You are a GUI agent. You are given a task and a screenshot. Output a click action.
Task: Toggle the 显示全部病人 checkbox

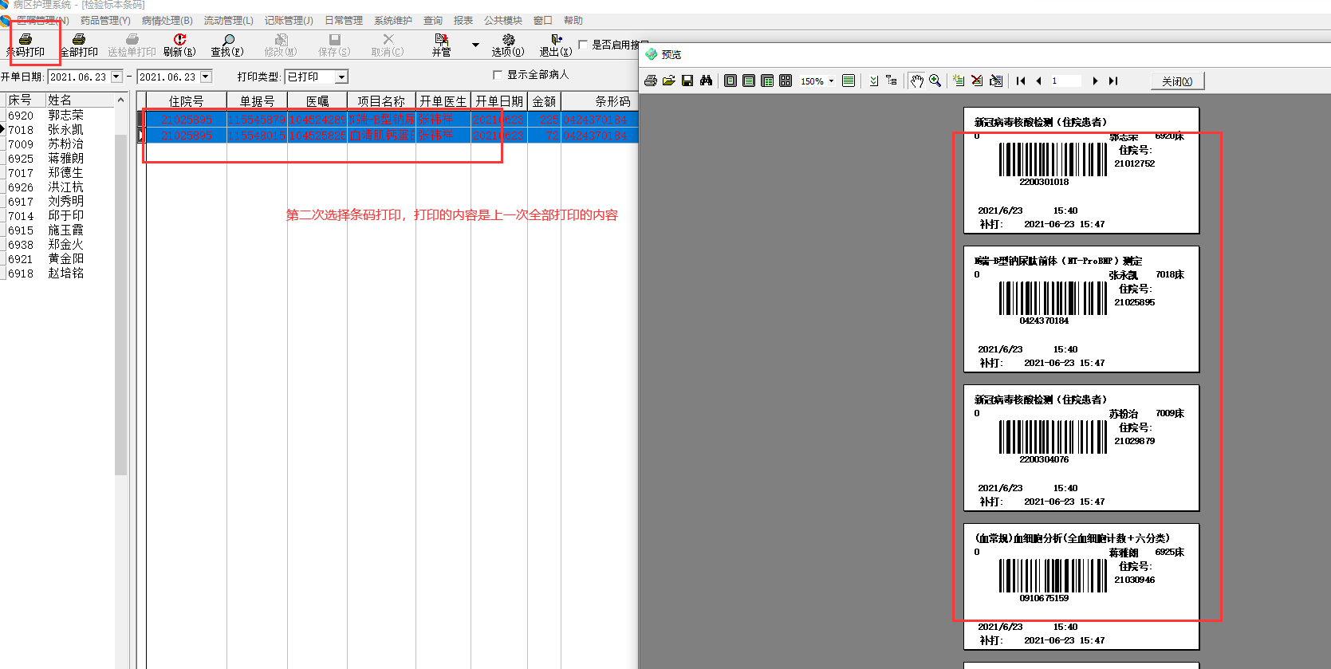pos(498,75)
